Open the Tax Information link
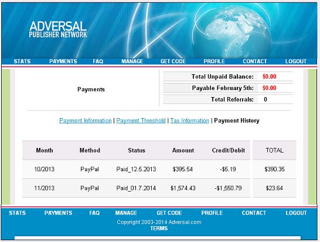The height and width of the screenshot is (242, 320). click(189, 120)
